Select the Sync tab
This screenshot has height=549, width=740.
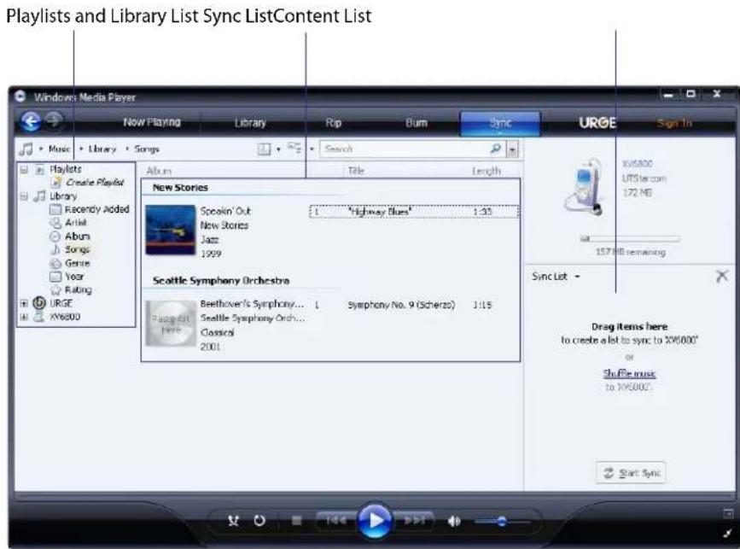[x=500, y=123]
